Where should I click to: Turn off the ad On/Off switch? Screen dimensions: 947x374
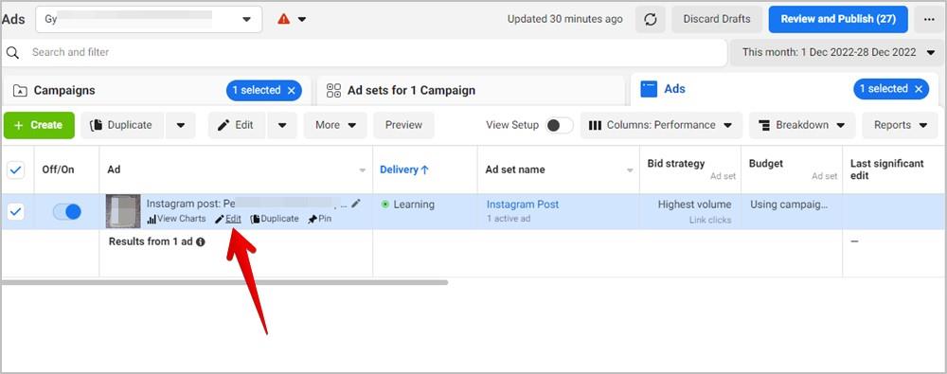point(66,211)
